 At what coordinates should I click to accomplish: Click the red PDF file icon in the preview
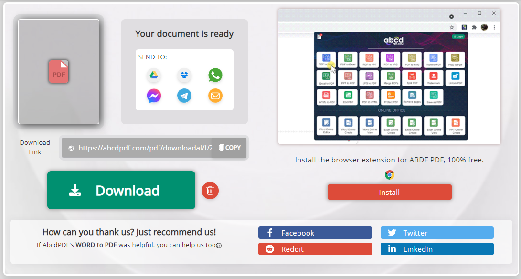[x=59, y=71]
